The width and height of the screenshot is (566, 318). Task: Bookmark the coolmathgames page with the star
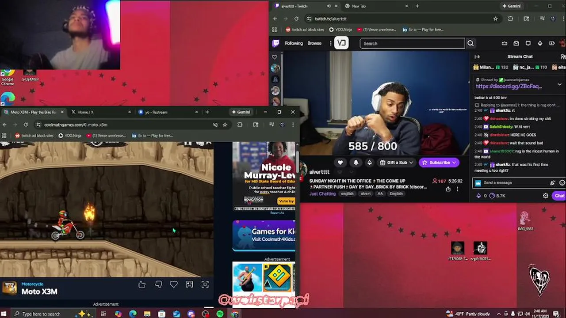click(225, 125)
